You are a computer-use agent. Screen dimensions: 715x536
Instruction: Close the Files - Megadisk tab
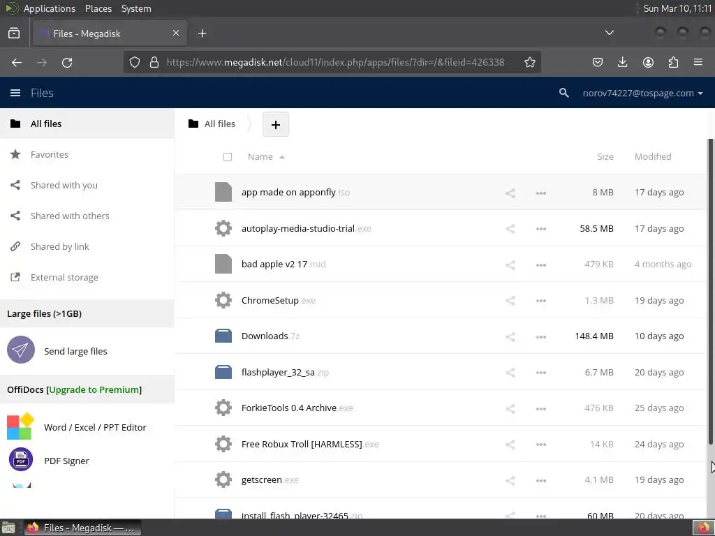(x=176, y=33)
